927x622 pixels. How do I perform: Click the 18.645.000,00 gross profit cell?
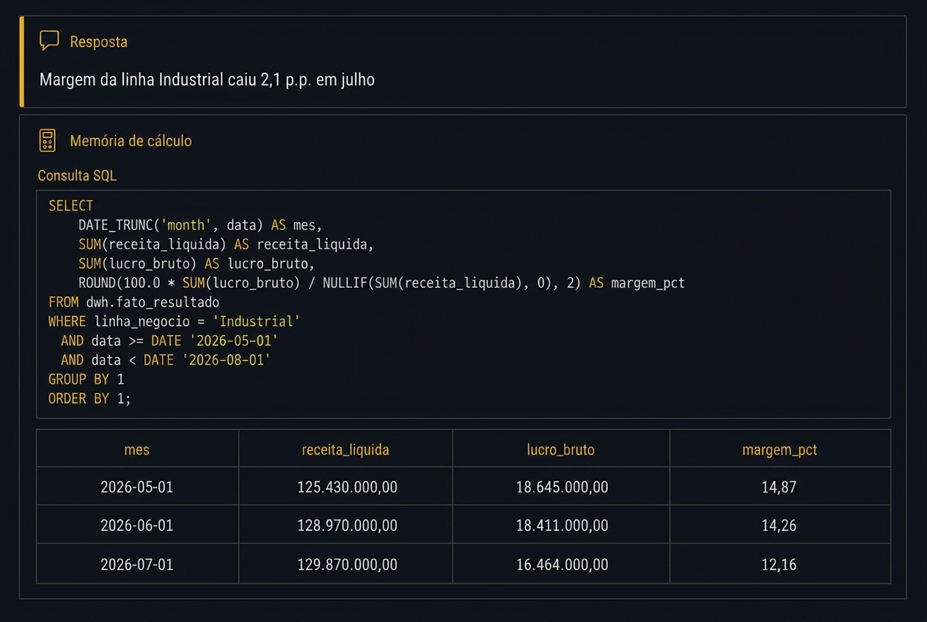(x=561, y=486)
